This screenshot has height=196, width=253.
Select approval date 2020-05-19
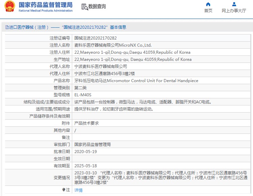pos(86,152)
